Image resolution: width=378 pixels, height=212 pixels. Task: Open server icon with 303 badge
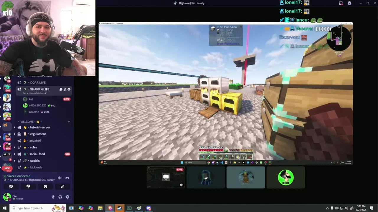point(7,88)
